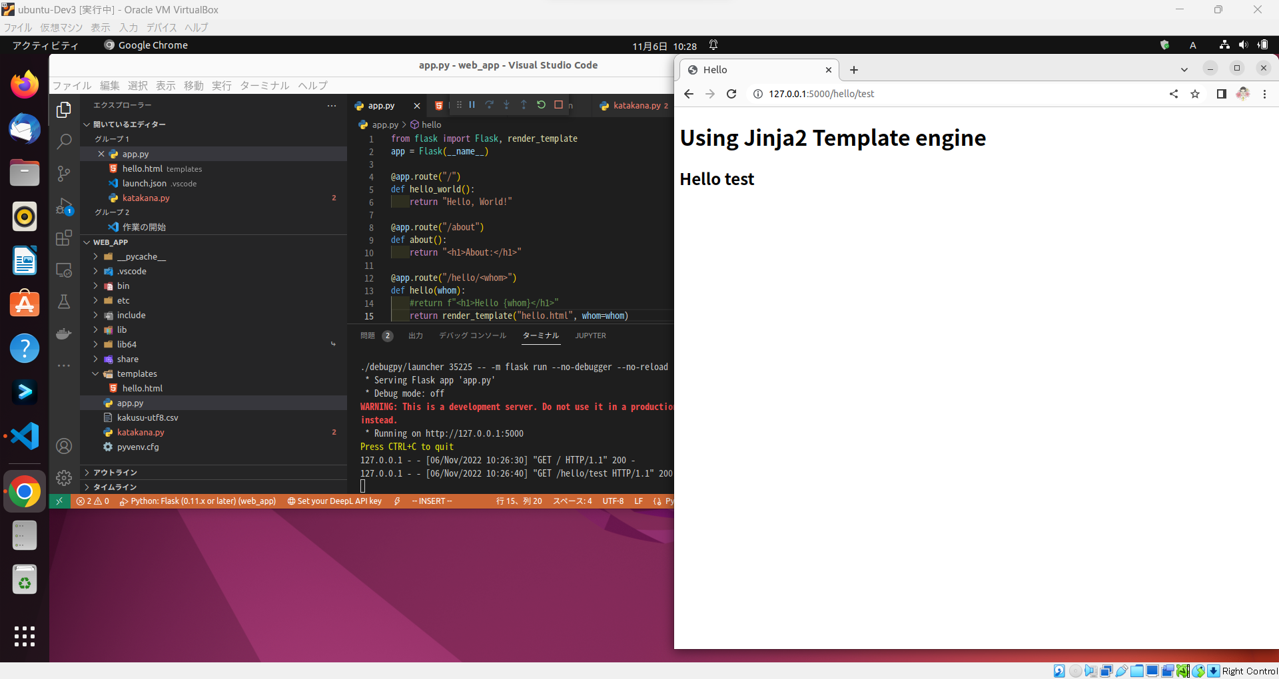Image resolution: width=1279 pixels, height=679 pixels.
Task: Change UTF-8 encoding in status bar
Action: coord(613,501)
